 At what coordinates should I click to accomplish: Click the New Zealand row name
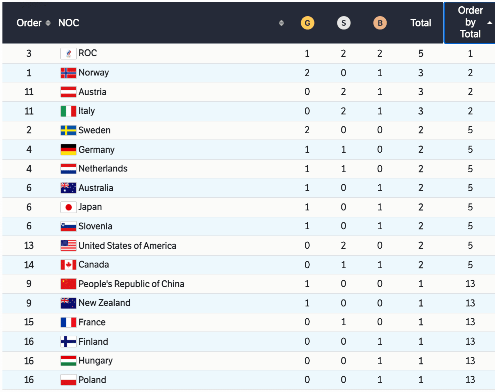point(104,303)
